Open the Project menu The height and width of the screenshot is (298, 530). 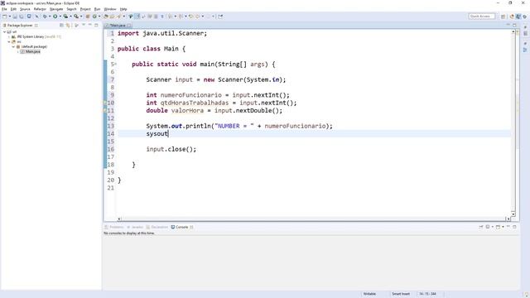point(85,9)
